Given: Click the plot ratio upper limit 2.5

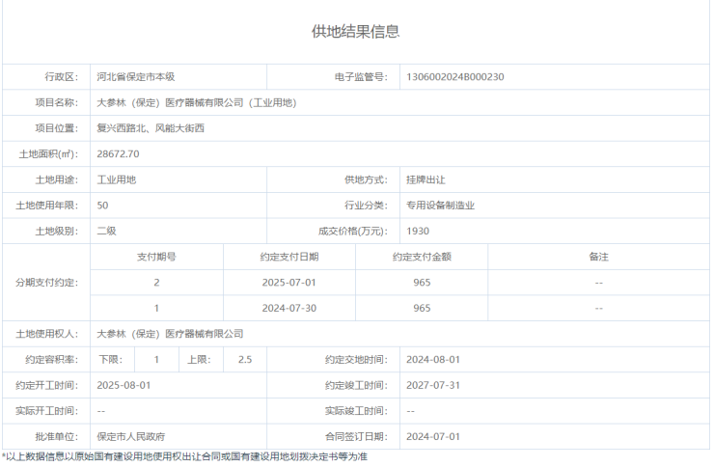Looking at the screenshot, I should [x=245, y=359].
